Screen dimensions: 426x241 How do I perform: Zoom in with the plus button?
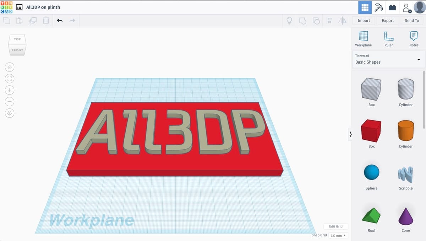point(10,90)
